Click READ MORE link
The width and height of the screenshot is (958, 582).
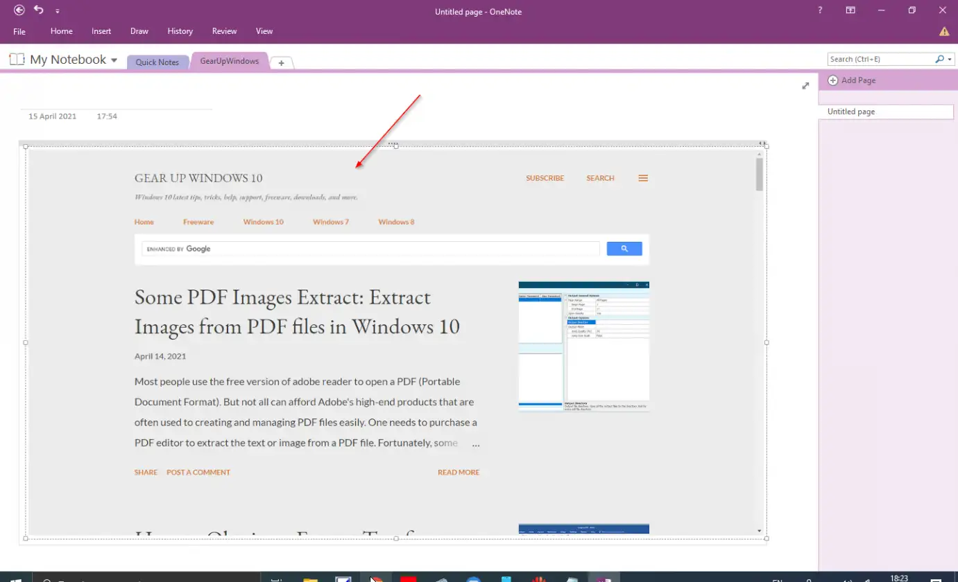point(459,472)
